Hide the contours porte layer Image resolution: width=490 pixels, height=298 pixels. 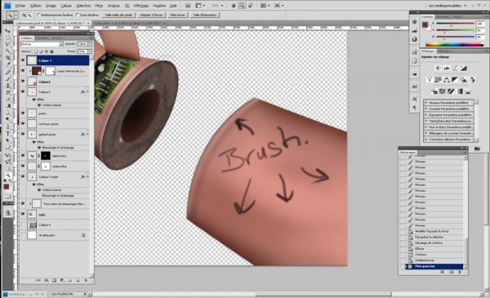[23, 124]
